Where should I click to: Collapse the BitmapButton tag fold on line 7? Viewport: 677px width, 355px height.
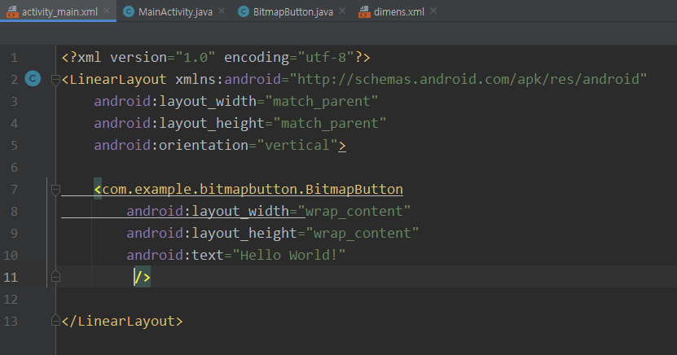(55, 190)
